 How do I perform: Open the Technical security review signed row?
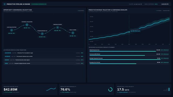click(44, 60)
